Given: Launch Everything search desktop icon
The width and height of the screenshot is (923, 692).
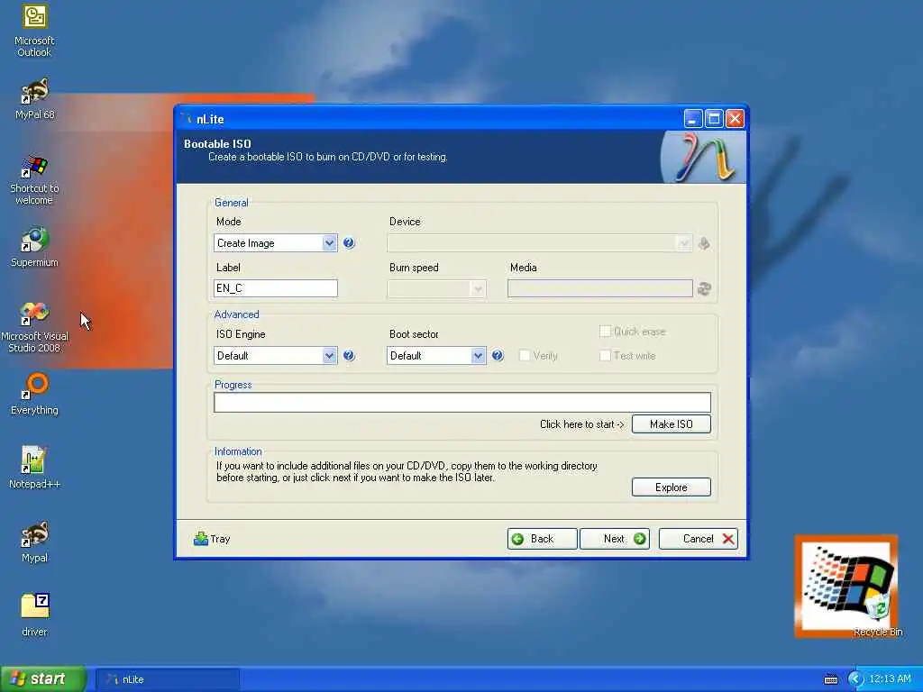Looking at the screenshot, I should pyautogui.click(x=35, y=395).
